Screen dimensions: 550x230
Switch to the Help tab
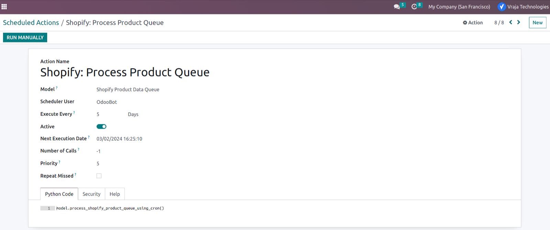point(115,194)
